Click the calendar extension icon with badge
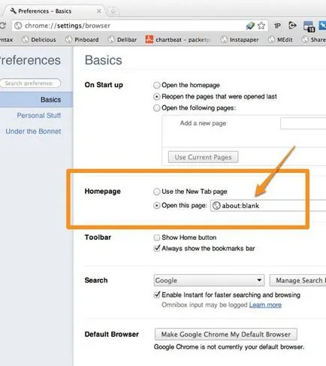Image resolution: width=326 pixels, height=366 pixels. tap(309, 26)
